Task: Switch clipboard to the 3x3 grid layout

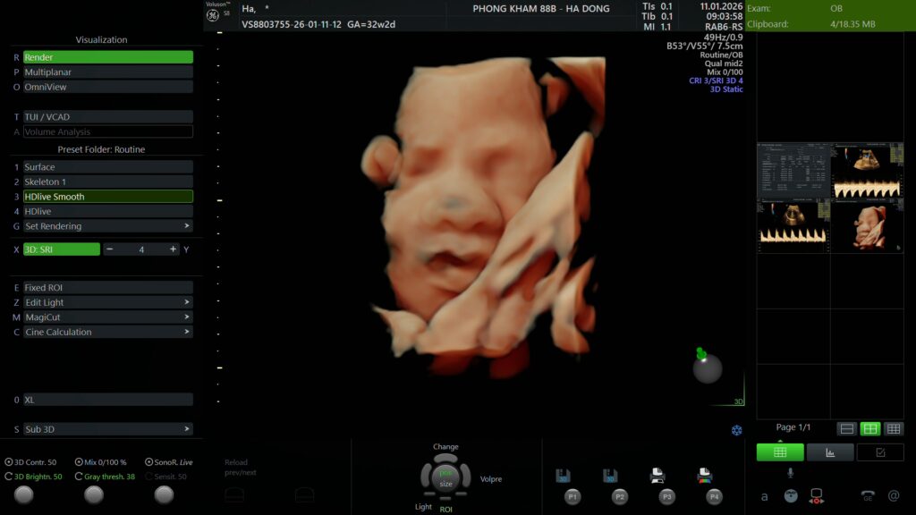Action: click(893, 429)
